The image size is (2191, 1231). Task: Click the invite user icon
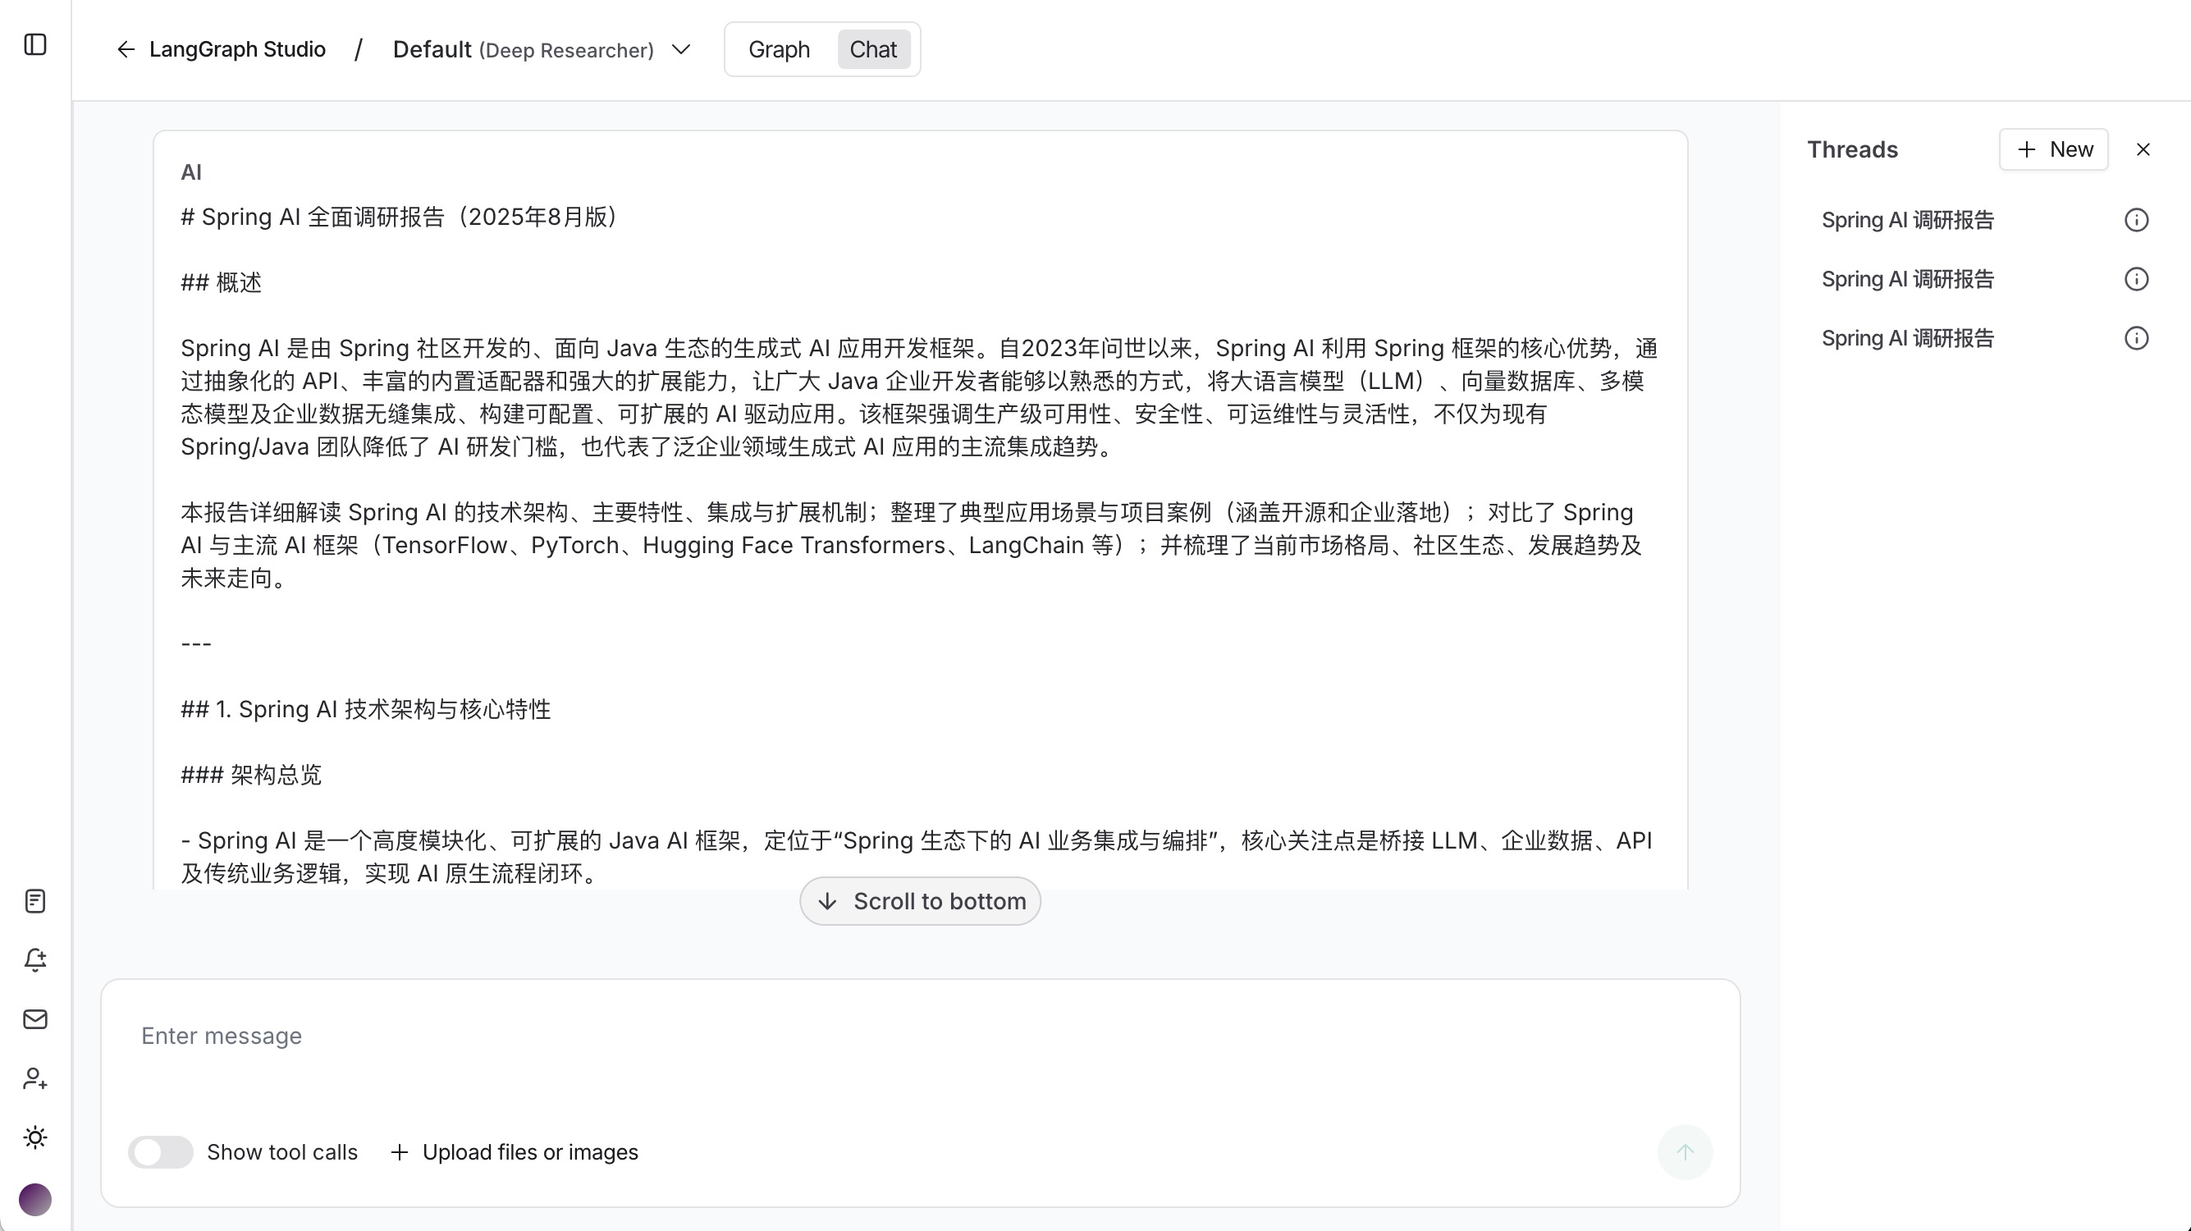pyautogui.click(x=34, y=1078)
